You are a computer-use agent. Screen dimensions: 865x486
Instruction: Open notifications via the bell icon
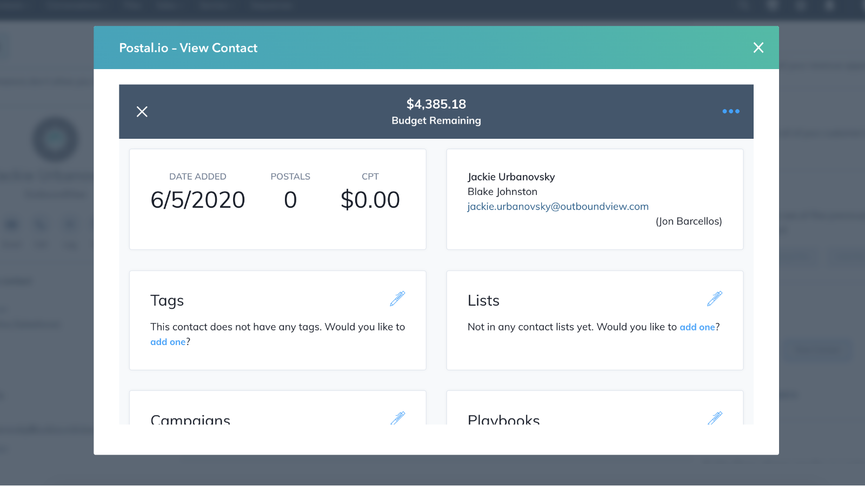[x=800, y=6]
